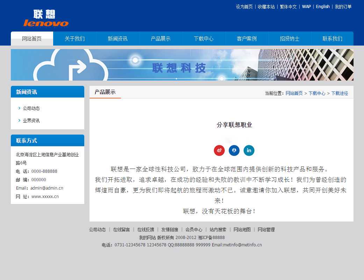The width and height of the screenshot is (364, 280).
Task: Click the 站内搜索 footer link
Action: point(218,230)
